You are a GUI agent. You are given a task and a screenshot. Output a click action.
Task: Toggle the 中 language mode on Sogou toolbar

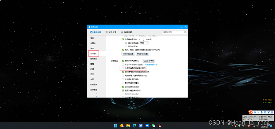[255, 112]
